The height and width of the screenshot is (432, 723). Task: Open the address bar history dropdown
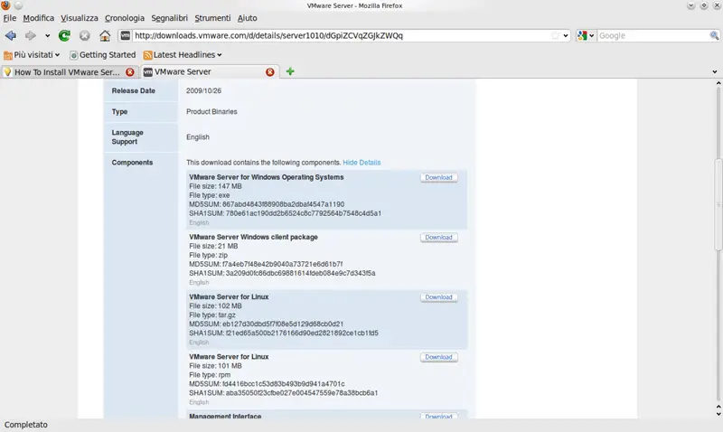[566, 35]
